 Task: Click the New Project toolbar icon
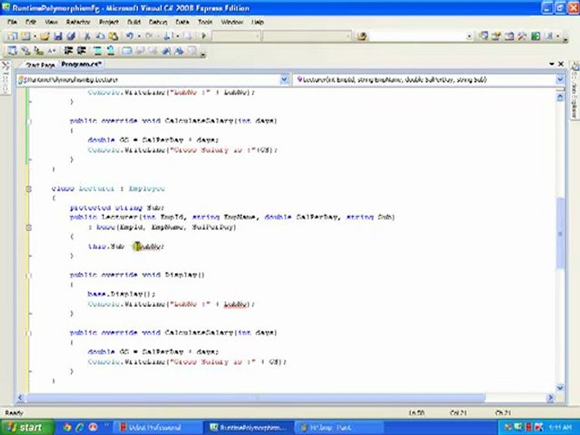tap(12, 36)
